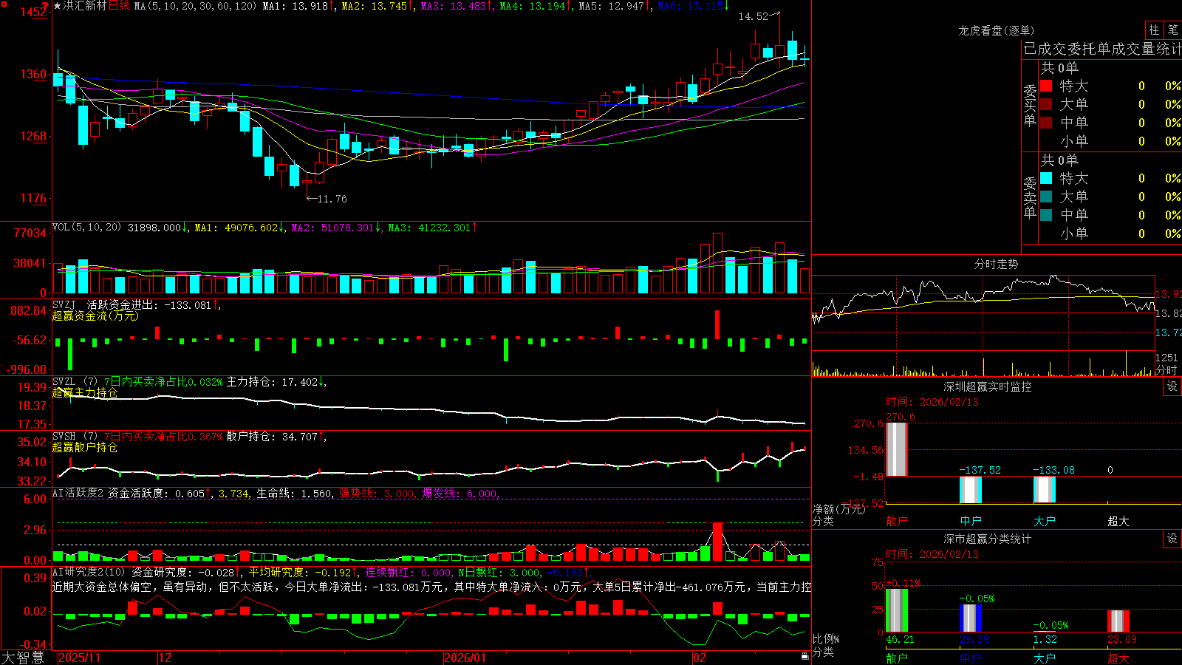The height and width of the screenshot is (665, 1182).
Task: Click the 强势线: 3.000 label
Action: (377, 494)
